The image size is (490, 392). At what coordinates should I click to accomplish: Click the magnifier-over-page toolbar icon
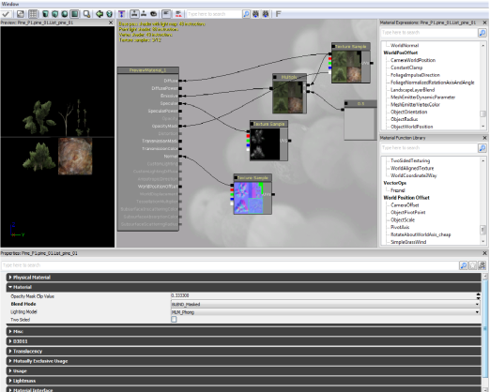(86, 14)
